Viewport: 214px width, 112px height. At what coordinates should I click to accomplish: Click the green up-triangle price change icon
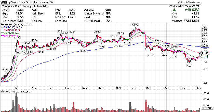(174, 10)
